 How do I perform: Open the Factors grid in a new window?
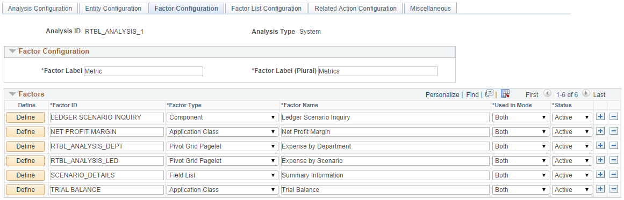coord(490,94)
